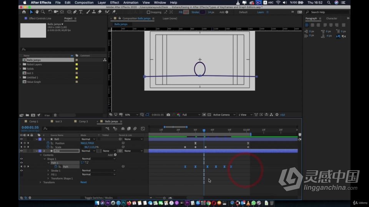
Task: Toggle Path stopwatch keyframing
Action: pos(56,167)
